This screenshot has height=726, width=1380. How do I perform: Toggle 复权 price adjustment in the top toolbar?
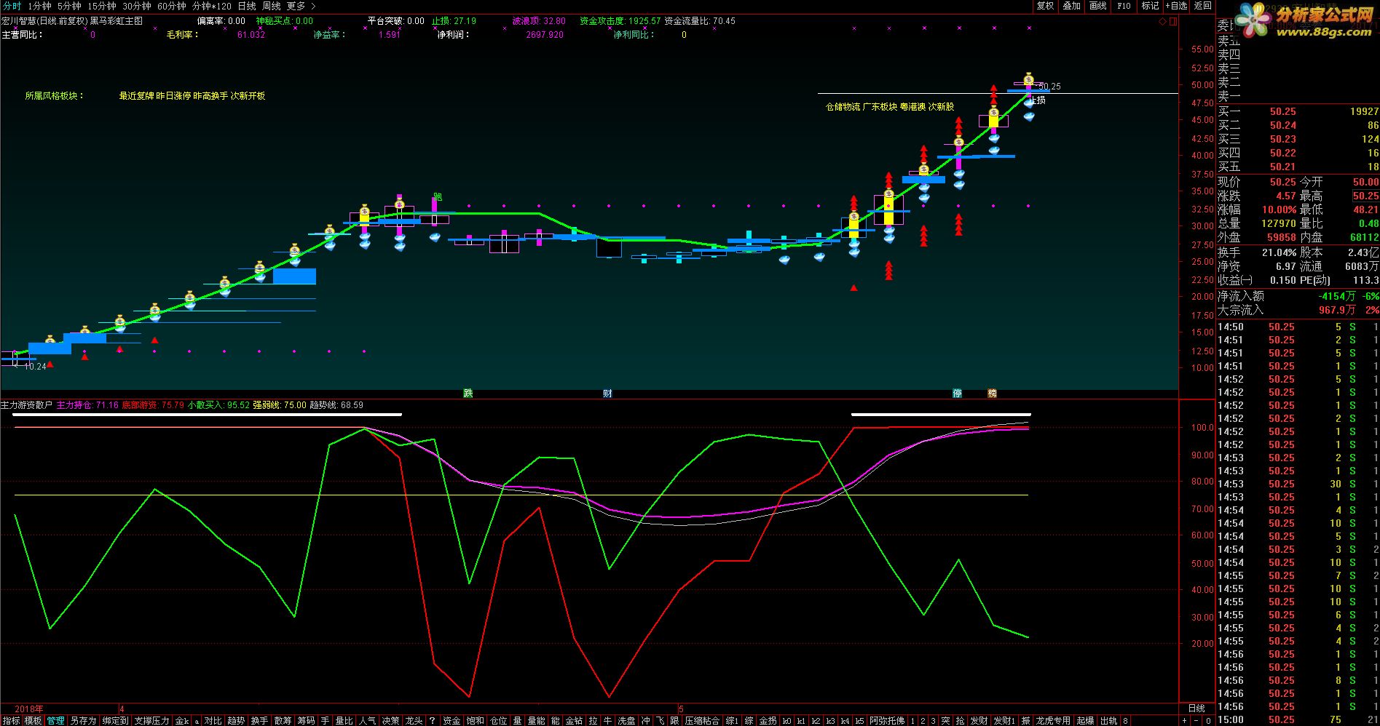[x=1045, y=6]
